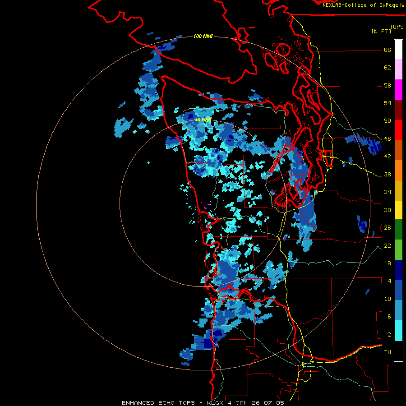The width and height of the screenshot is (406, 406).
Task: Click the TOPS legend title
Action: pos(397,27)
